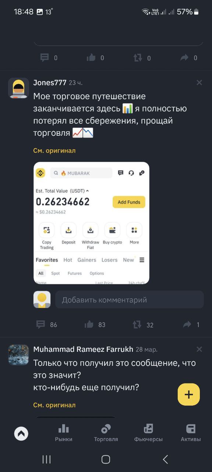Open the Фьючерсы tab
Screen dimensions: 212x472
pos(148,433)
